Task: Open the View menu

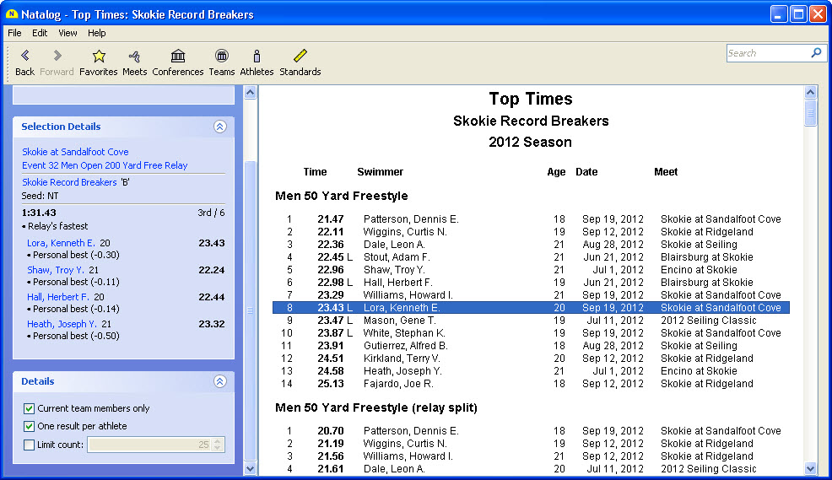Action: (x=68, y=33)
